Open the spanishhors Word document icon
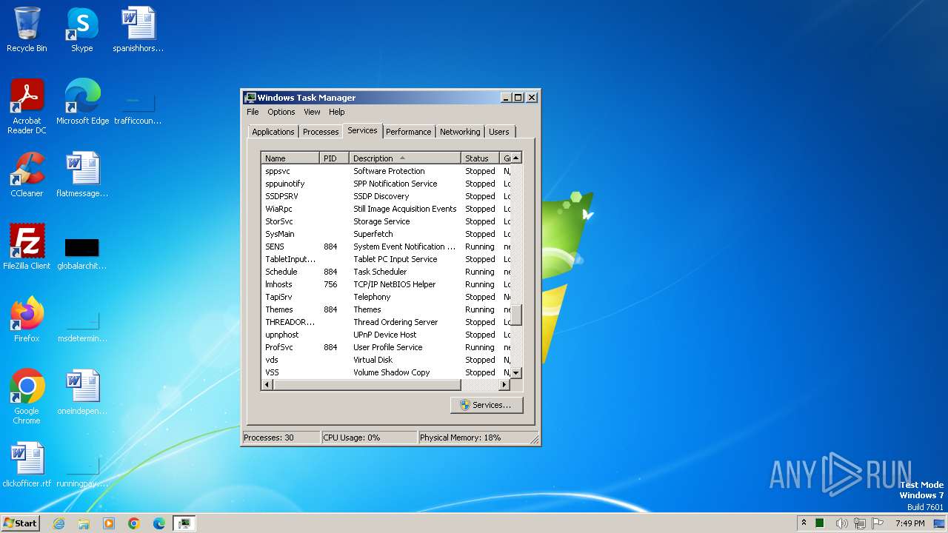This screenshot has width=948, height=533. pos(138,30)
